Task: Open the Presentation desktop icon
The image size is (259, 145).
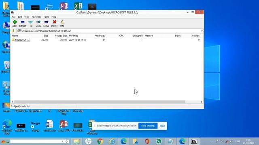Action: click(78, 127)
